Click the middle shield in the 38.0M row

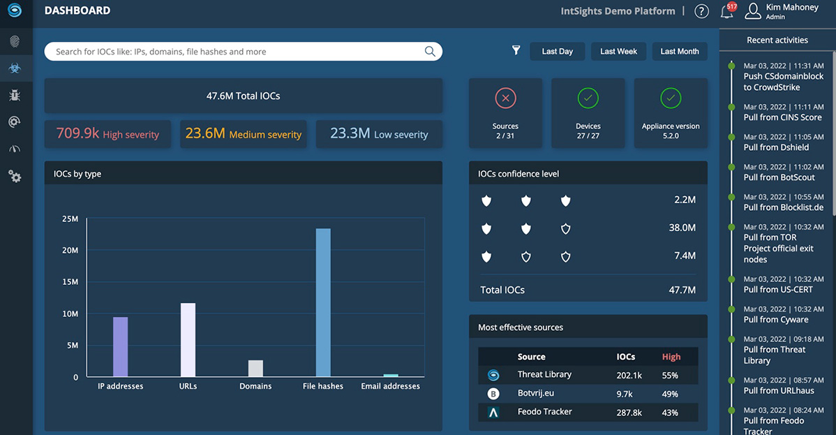526,229
